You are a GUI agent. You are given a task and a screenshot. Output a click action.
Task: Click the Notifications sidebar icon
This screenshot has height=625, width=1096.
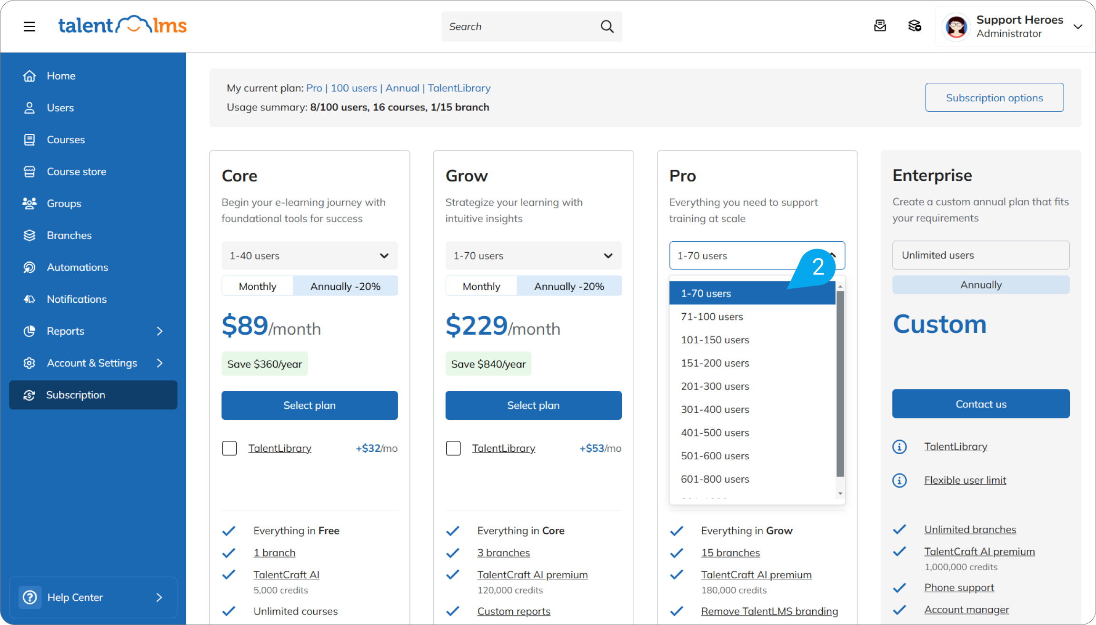tap(30, 299)
